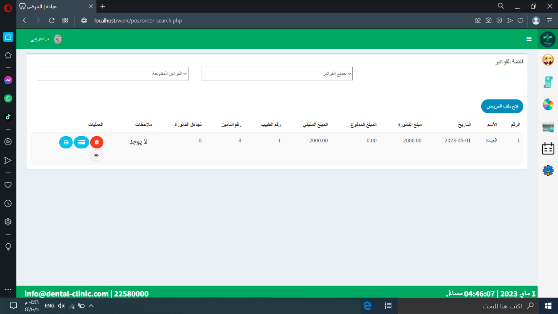Open Messenger from the Opera sidebar
This screenshot has height=314, width=558.
[8, 80]
